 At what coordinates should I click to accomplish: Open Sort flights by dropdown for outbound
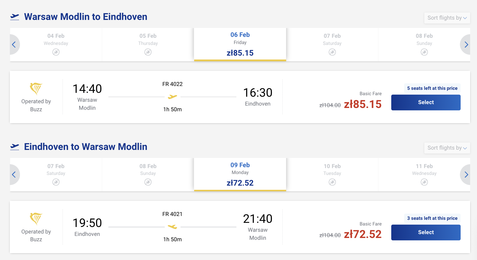[447, 18]
